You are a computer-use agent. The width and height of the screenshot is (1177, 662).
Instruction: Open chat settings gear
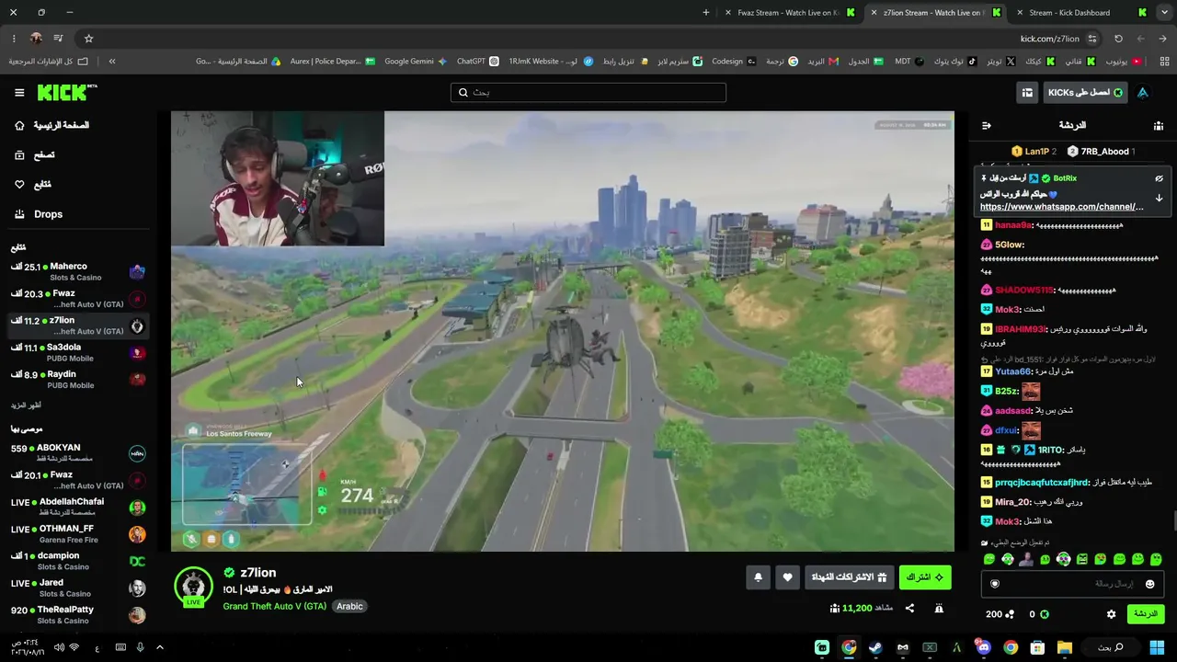pyautogui.click(x=1111, y=614)
